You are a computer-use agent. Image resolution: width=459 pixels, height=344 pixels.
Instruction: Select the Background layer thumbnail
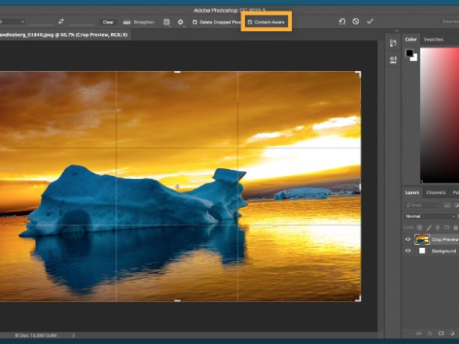click(422, 251)
